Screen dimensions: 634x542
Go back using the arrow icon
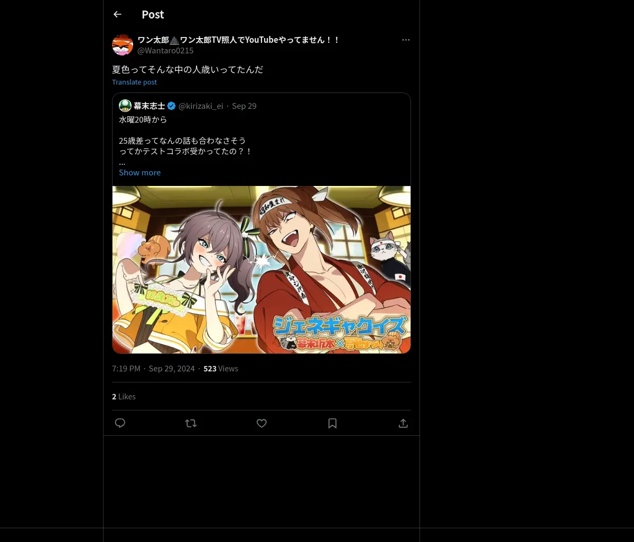pos(117,14)
